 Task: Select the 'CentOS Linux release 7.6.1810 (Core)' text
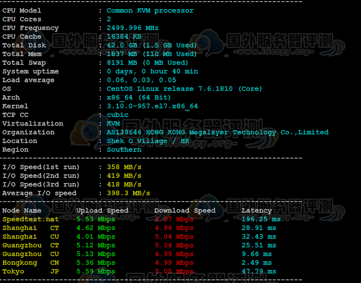click(184, 89)
